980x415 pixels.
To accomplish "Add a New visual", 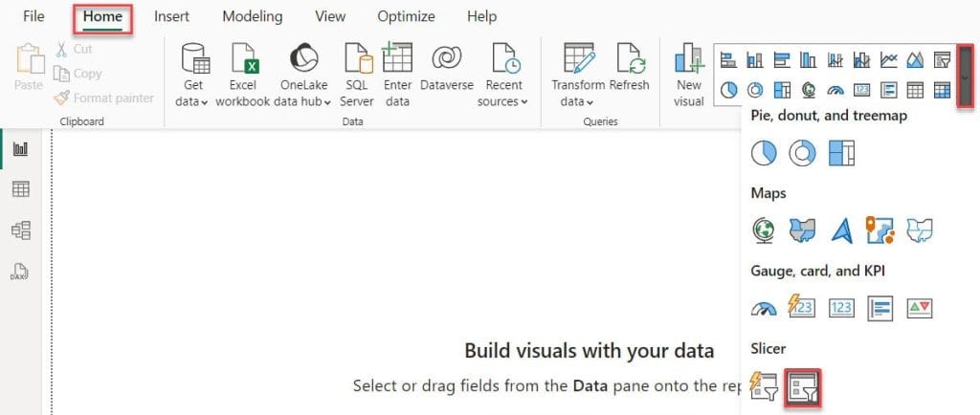I will point(689,75).
